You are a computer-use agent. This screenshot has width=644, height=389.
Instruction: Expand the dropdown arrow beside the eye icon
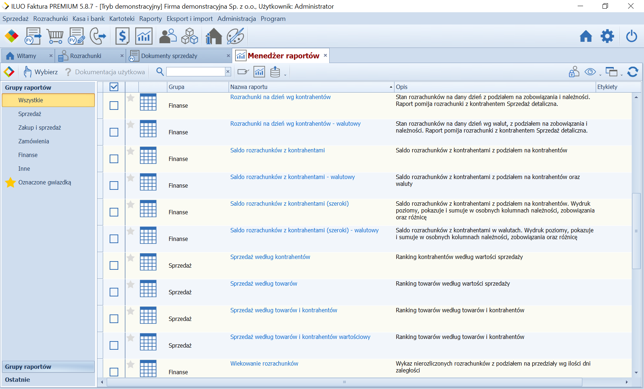[x=600, y=75]
